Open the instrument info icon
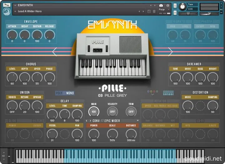 coord(167,5)
